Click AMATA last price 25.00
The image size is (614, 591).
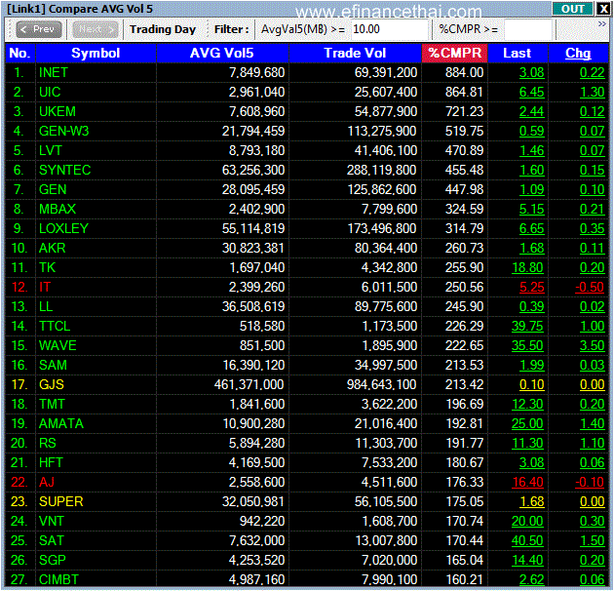click(527, 423)
